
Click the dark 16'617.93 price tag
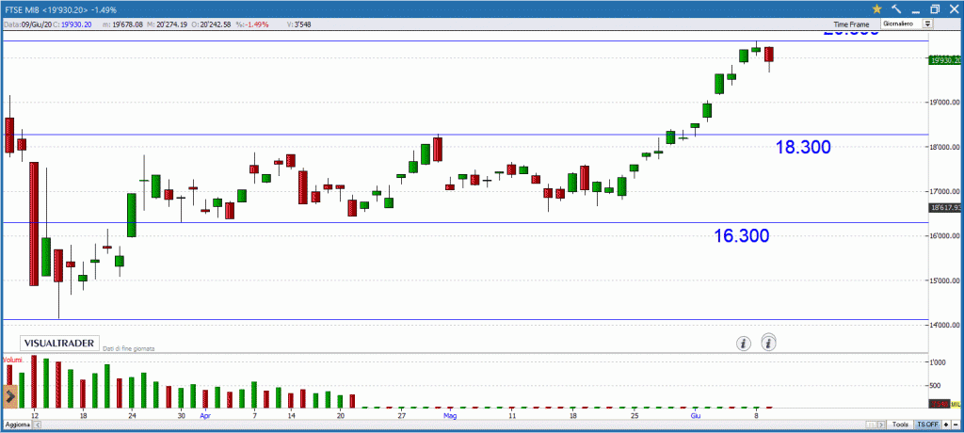tap(945, 208)
